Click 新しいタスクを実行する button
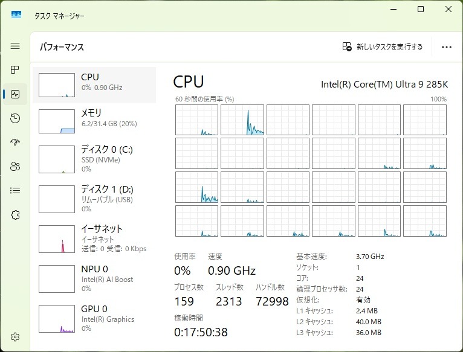Screen dimensions: 463x352 pos(383,46)
